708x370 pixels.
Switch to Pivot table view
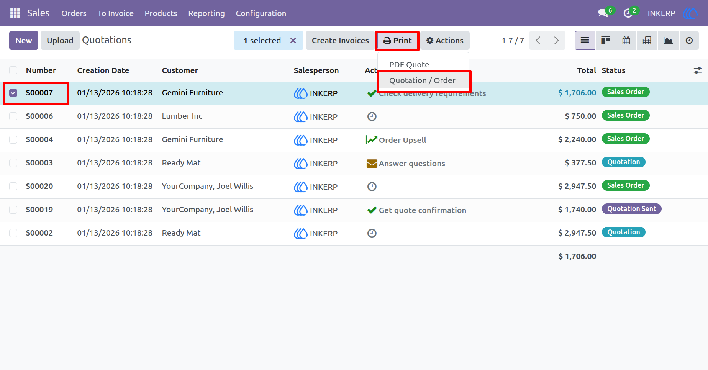[647, 41]
